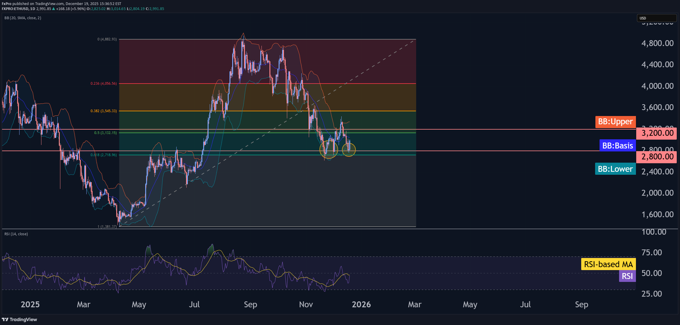The image size is (680, 325).
Task: Click the purple RSI label tag
Action: point(627,276)
